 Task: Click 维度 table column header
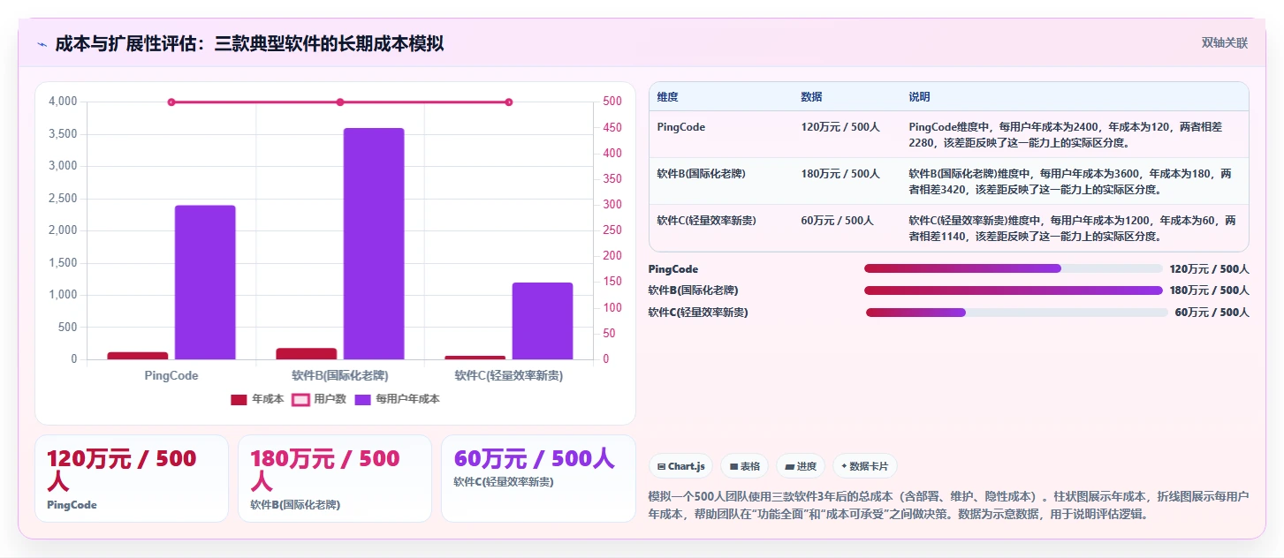click(668, 97)
